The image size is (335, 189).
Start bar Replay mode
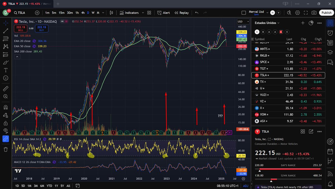[x=182, y=13]
